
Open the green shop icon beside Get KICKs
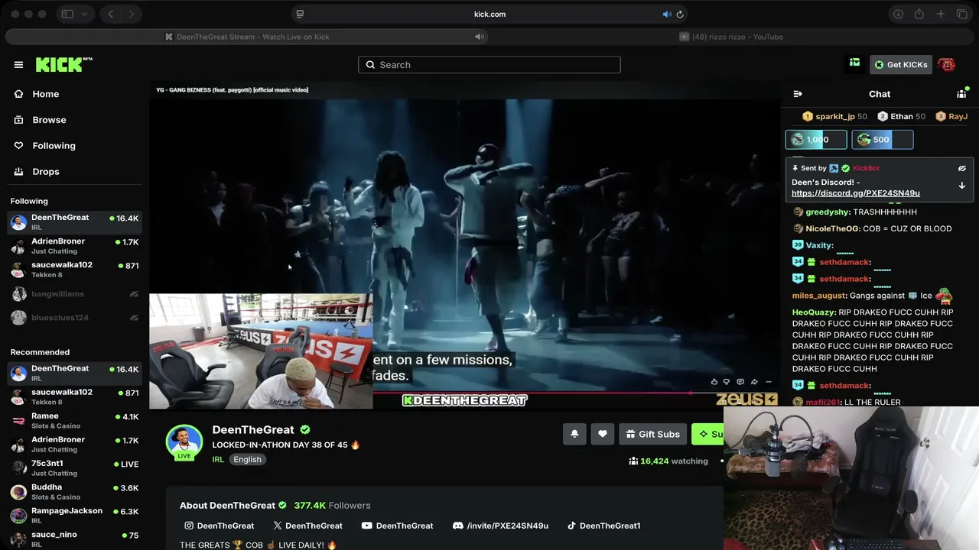(854, 63)
